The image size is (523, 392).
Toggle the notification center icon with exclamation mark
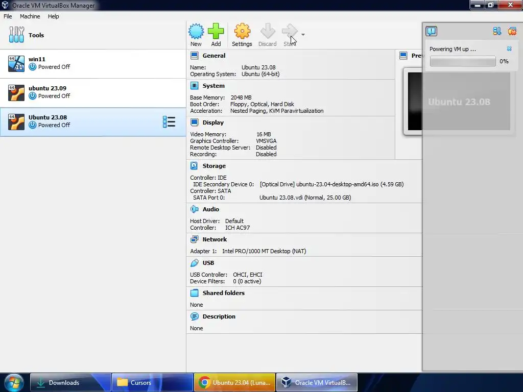tap(431, 31)
